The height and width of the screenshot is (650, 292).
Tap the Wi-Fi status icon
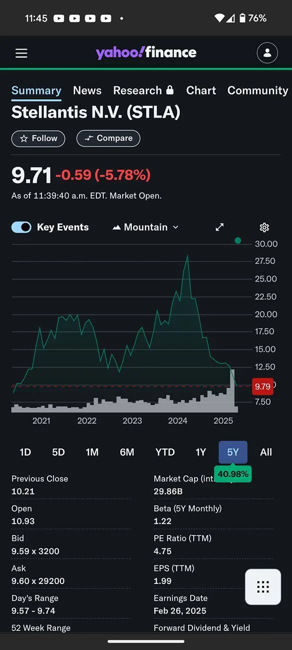220,18
